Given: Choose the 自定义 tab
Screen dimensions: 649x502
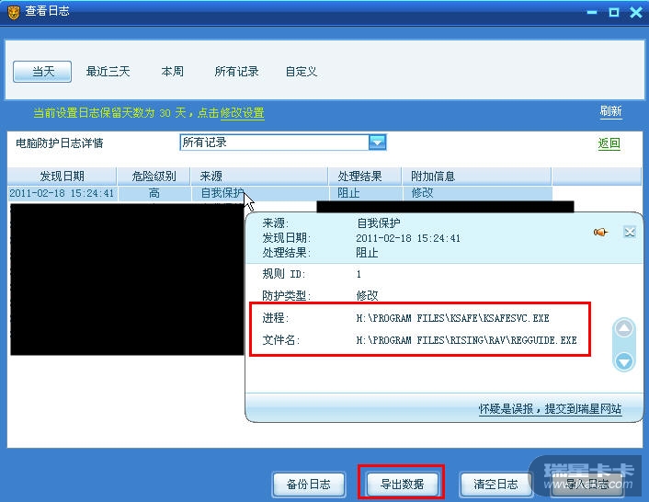Looking at the screenshot, I should 302,72.
